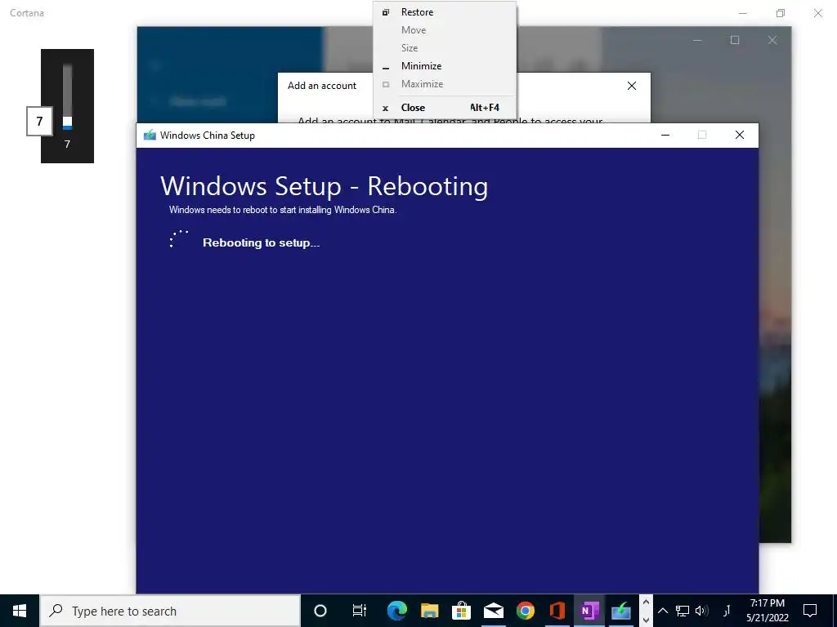Open the Windows Start menu

pos(20,611)
